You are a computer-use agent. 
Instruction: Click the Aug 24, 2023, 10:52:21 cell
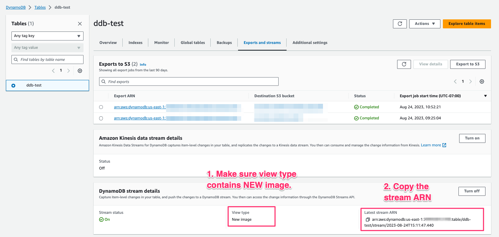pos(421,107)
